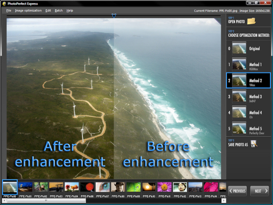The height and width of the screenshot is (205, 273).
Task: Open the green leaf thumbnail PPE-Pic09
Action: [133, 187]
